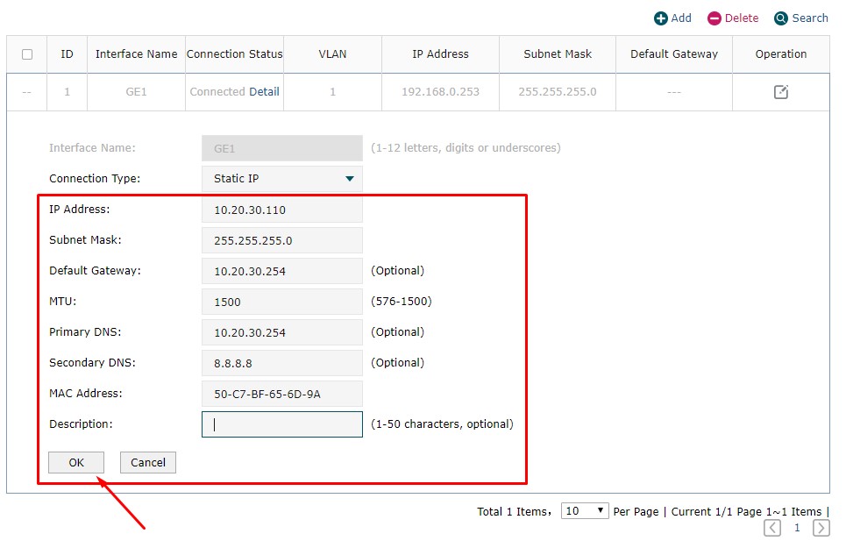Select the Primary DNS field

tap(281, 332)
